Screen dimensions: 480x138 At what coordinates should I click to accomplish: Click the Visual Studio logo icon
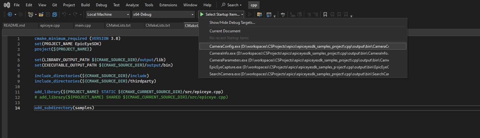(x=6, y=5)
